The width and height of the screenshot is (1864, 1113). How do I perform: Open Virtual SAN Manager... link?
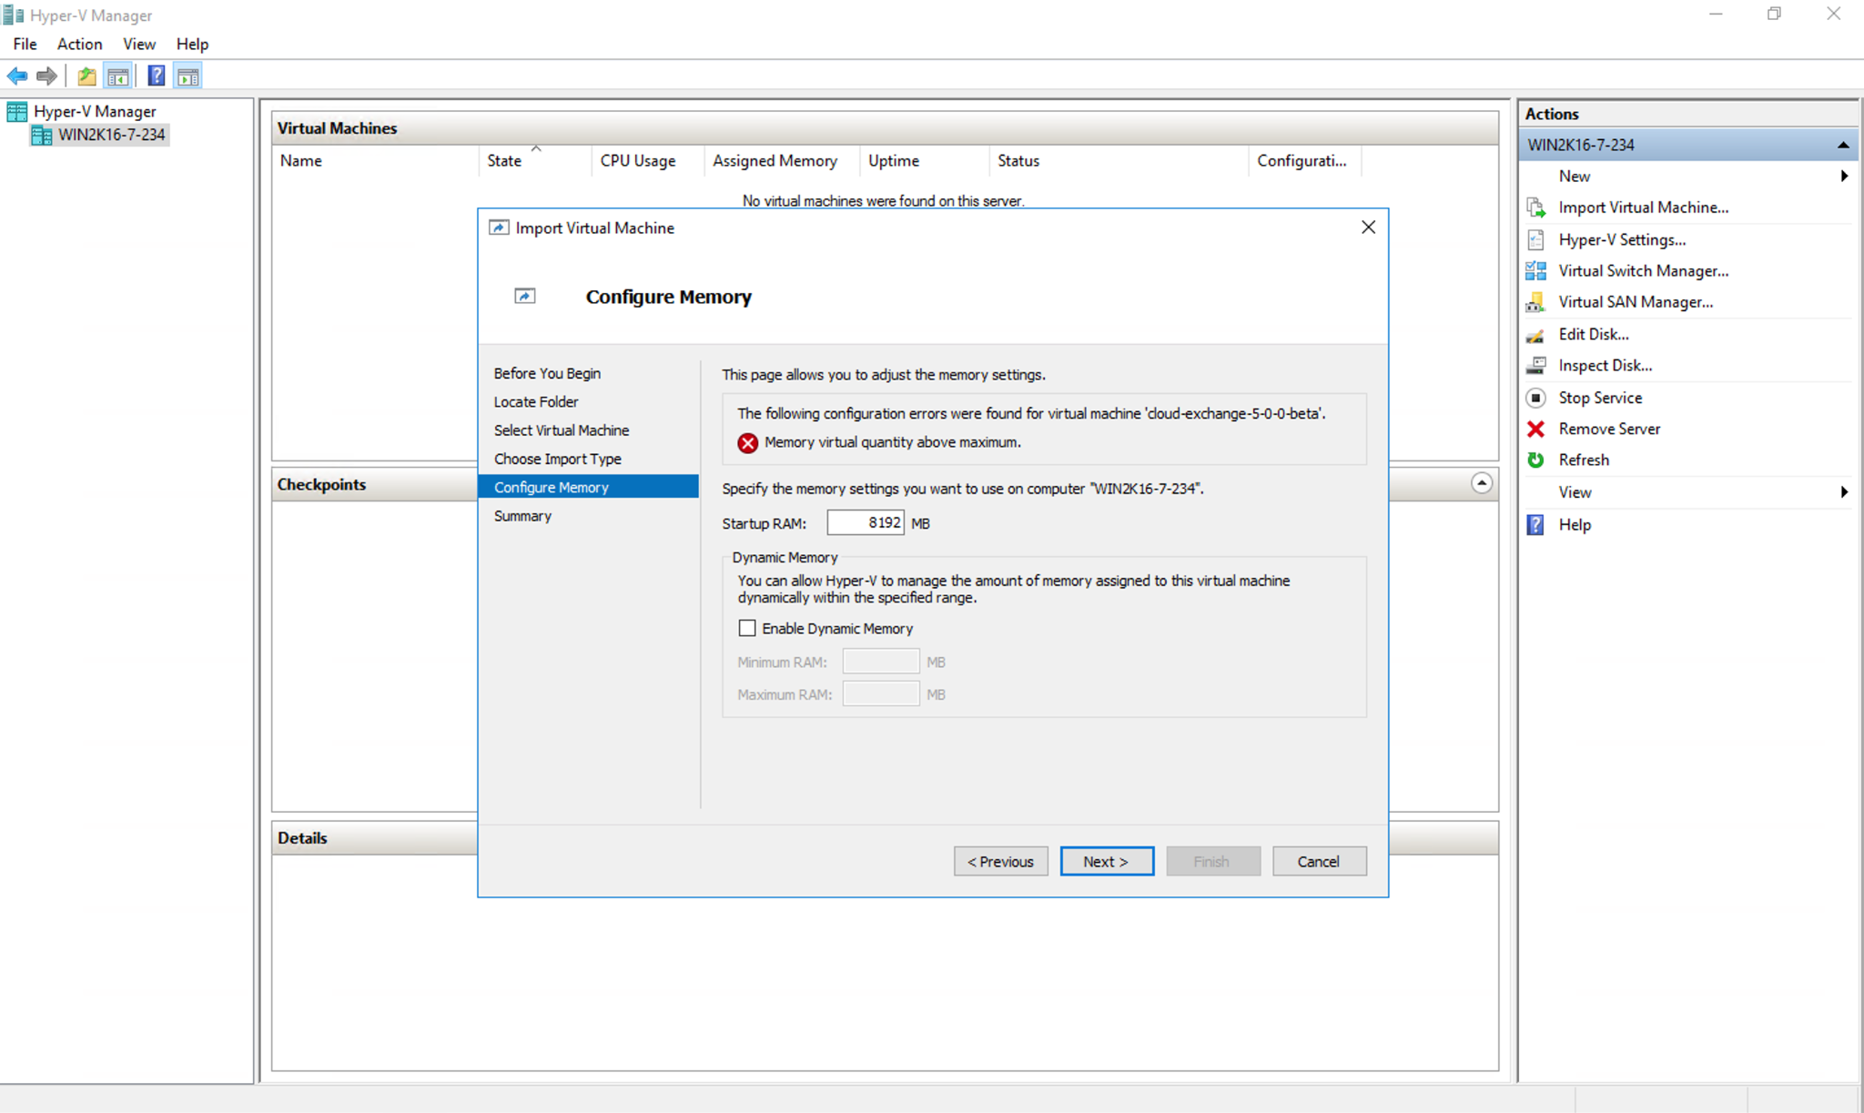pos(1636,301)
